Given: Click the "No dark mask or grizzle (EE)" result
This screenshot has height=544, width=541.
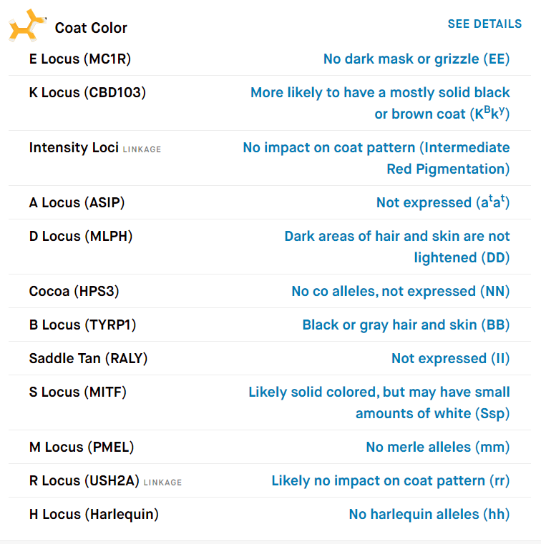Looking at the screenshot, I should (416, 59).
